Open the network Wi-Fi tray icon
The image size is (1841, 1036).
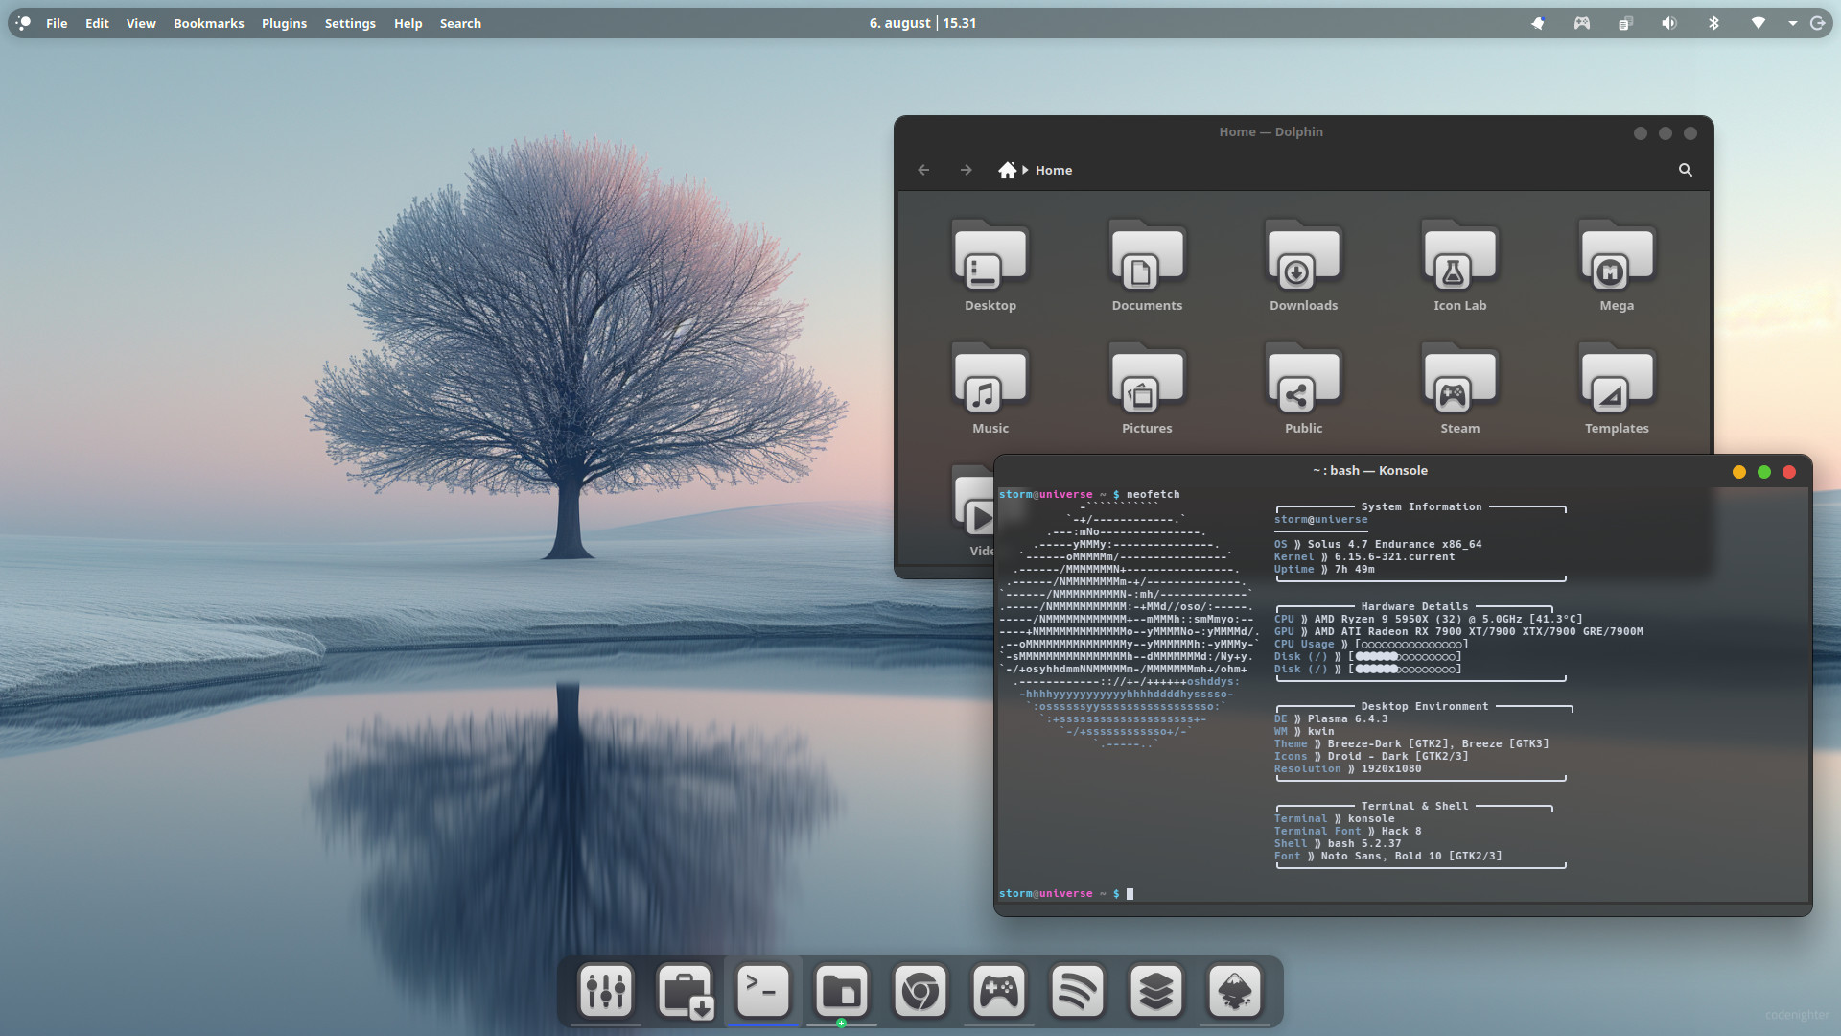click(x=1758, y=23)
